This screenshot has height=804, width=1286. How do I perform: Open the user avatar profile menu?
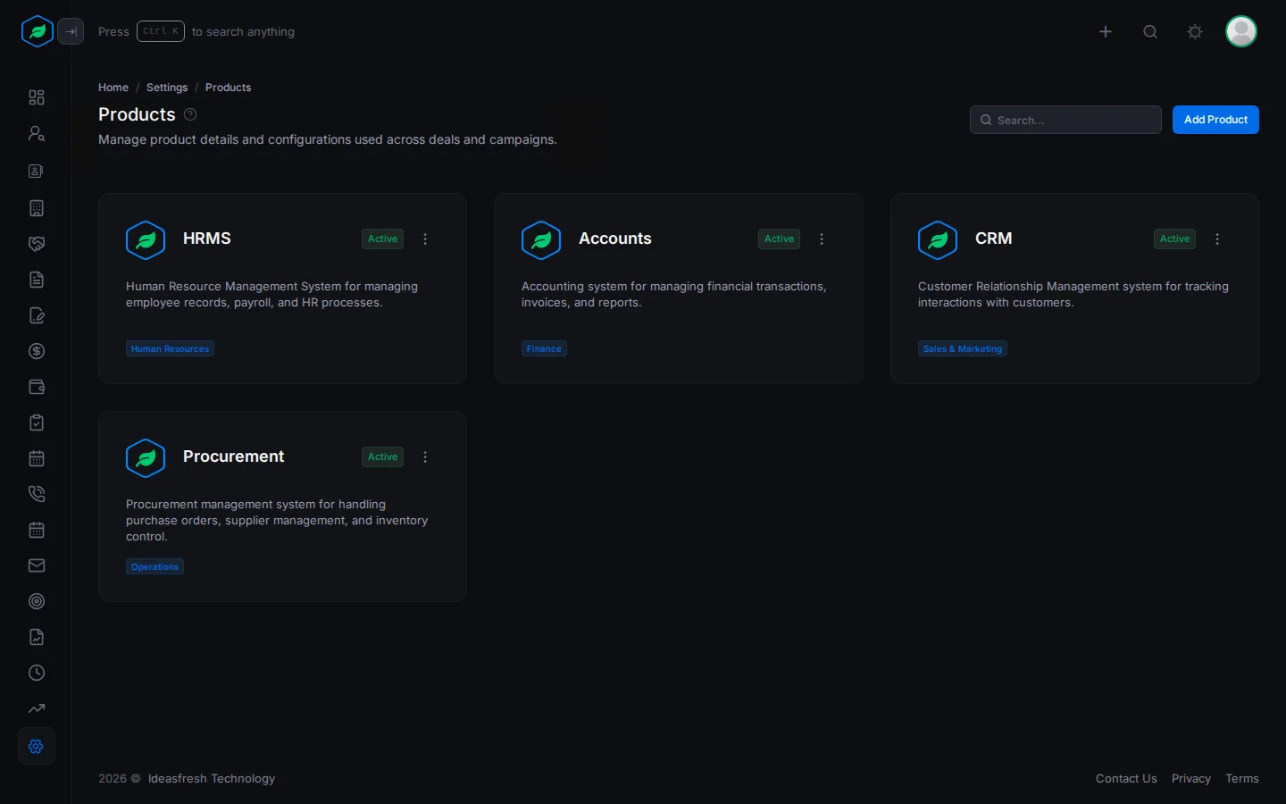1241,31
